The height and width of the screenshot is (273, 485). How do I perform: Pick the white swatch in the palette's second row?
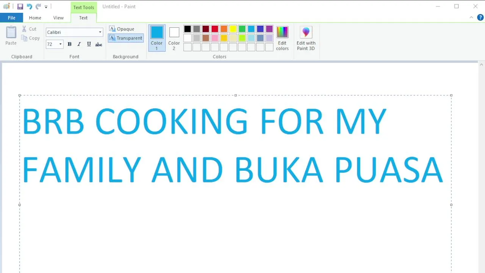click(x=188, y=38)
